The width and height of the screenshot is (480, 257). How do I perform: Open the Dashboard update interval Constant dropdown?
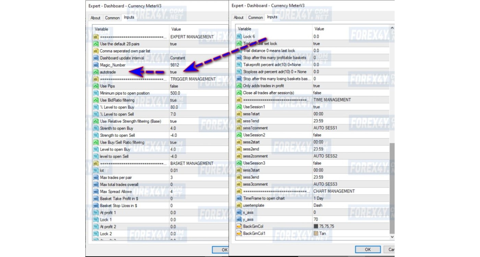tap(198, 58)
